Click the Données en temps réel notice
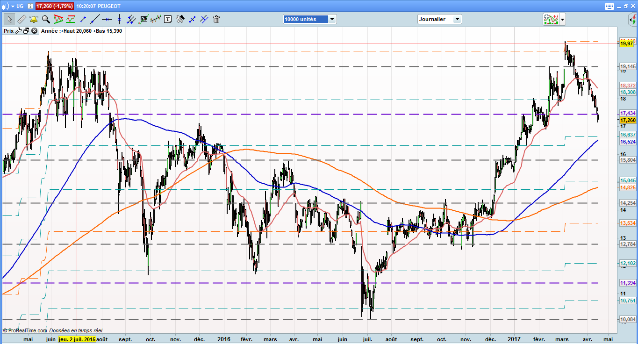The height and width of the screenshot is (344, 638). [76, 330]
